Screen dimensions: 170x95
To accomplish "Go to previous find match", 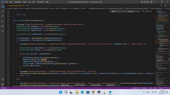I will pos(143,11).
